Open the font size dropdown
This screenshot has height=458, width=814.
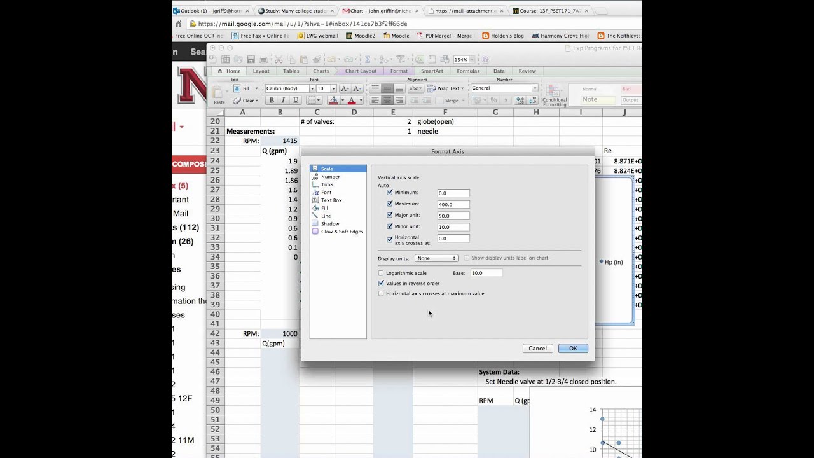(x=333, y=88)
